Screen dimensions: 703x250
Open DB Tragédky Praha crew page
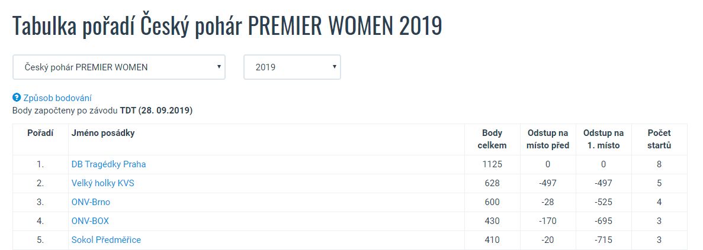(108, 164)
